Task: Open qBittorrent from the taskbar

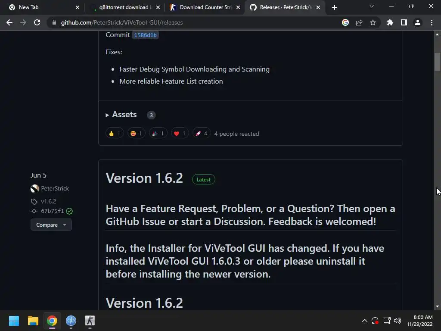Action: point(71,321)
